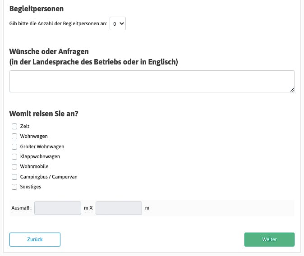The width and height of the screenshot is (304, 256).
Task: Tick the Zelt checkbox
Action: 14,127
